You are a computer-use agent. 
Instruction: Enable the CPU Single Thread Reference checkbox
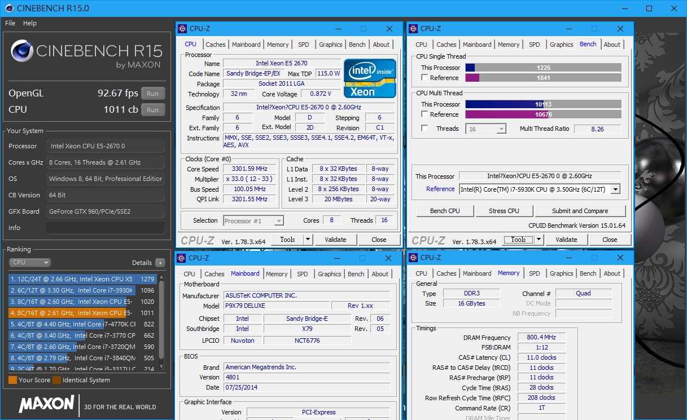coord(424,78)
